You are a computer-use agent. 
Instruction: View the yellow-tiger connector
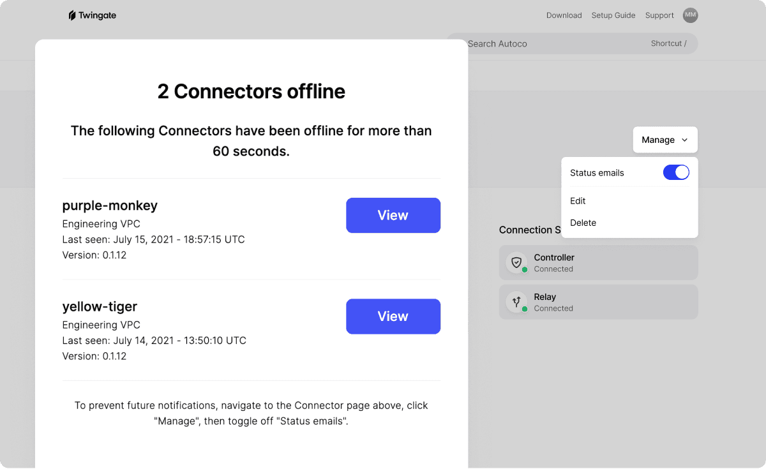[393, 316]
